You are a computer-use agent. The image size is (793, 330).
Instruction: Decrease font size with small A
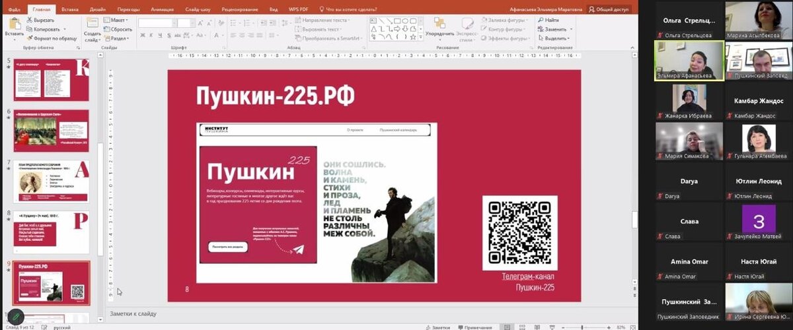pyautogui.click(x=209, y=24)
